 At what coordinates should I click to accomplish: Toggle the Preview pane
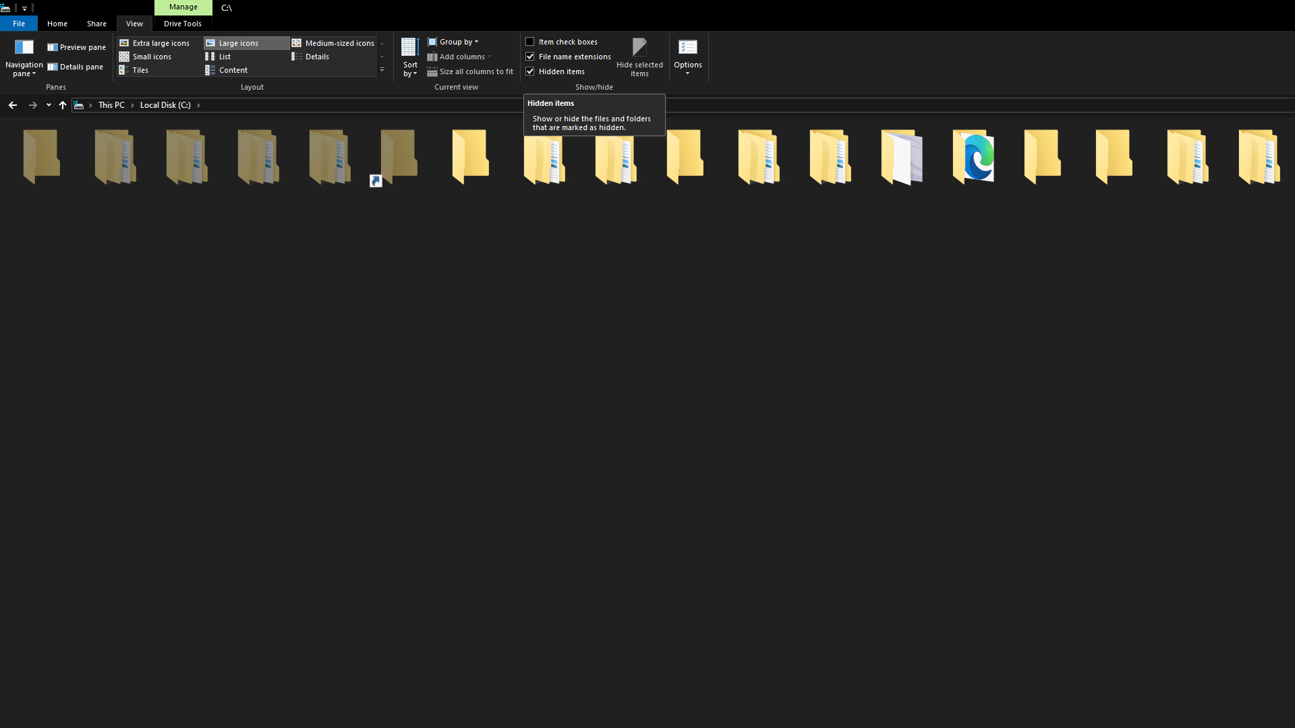pos(76,47)
